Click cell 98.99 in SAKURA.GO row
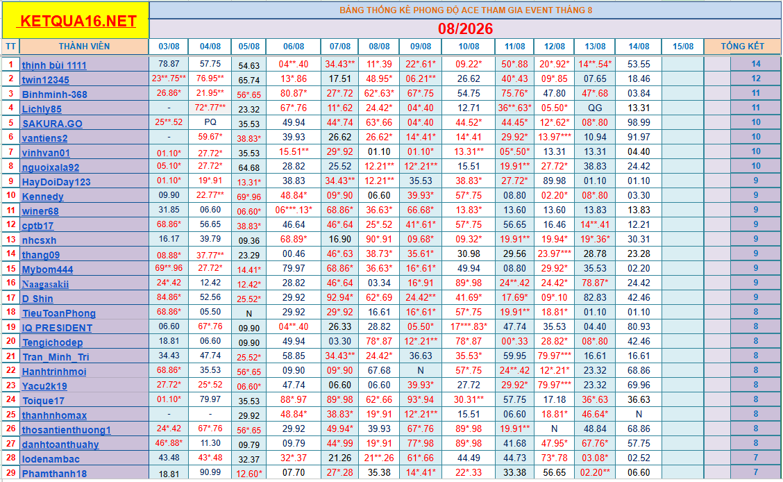 (639, 122)
